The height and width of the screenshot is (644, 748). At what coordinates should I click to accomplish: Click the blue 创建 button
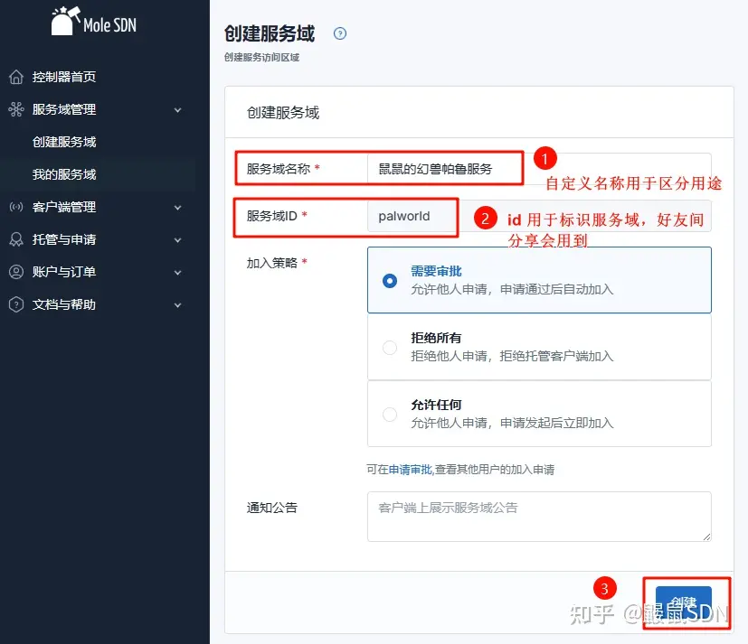coord(683,602)
